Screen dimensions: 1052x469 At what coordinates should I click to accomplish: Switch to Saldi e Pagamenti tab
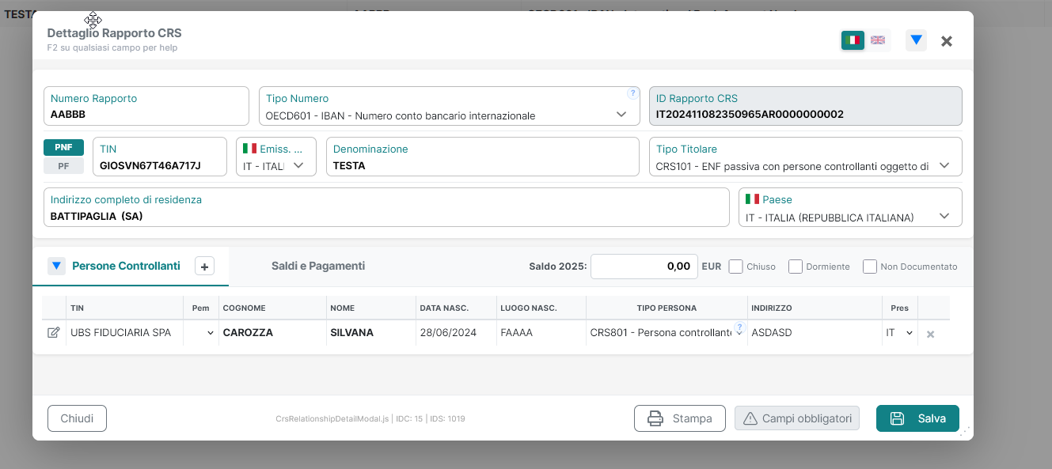pyautogui.click(x=318, y=266)
